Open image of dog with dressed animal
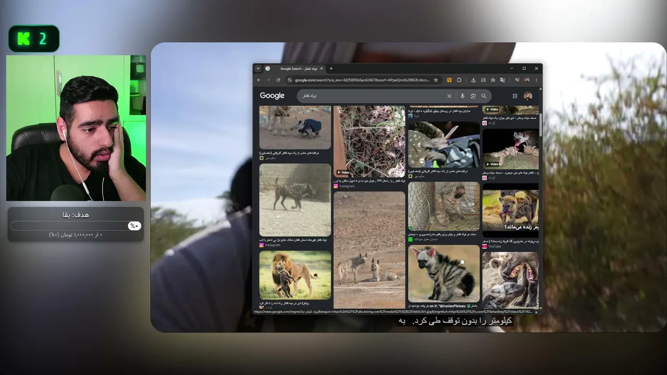Viewport: 667px width, 375px height. click(x=295, y=128)
